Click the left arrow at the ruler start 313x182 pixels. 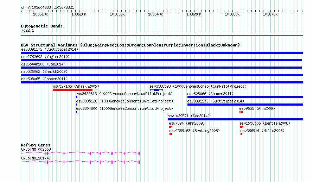coord(22,11)
